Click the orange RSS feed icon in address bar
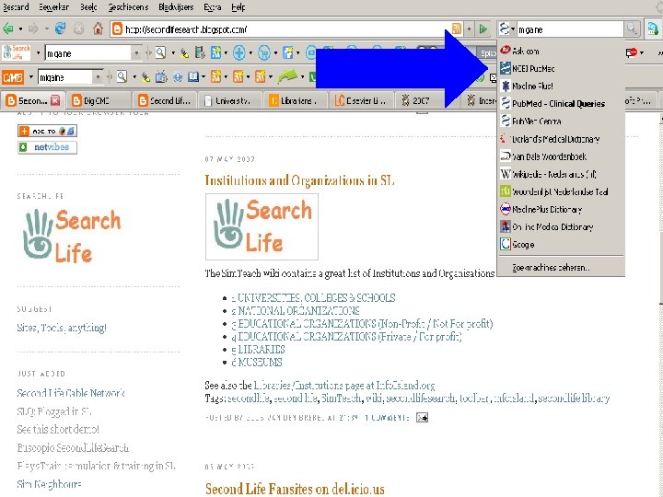 pyautogui.click(x=457, y=29)
